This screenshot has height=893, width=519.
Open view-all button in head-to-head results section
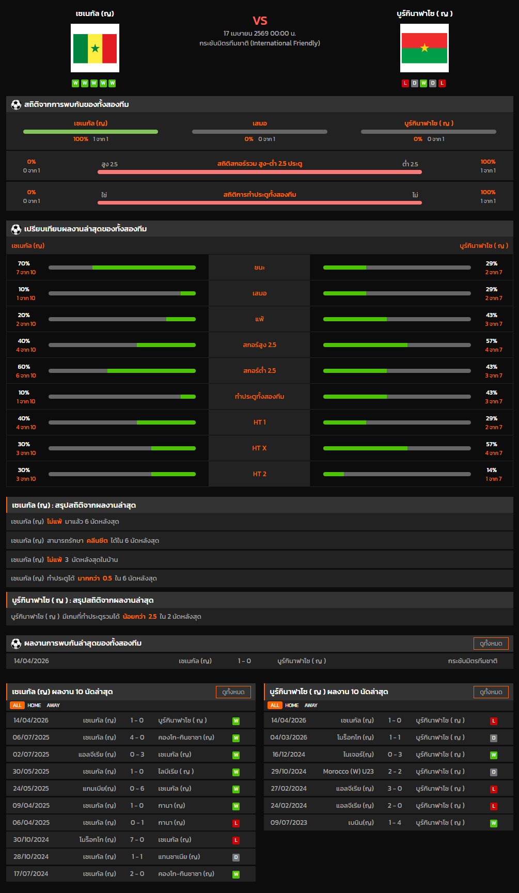click(x=491, y=644)
